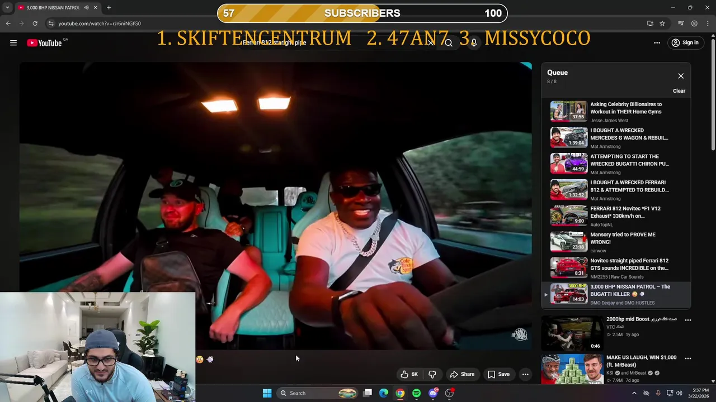
Task: Click the DMO Deejay and DMO HUSTLES channel text
Action: pos(623,303)
